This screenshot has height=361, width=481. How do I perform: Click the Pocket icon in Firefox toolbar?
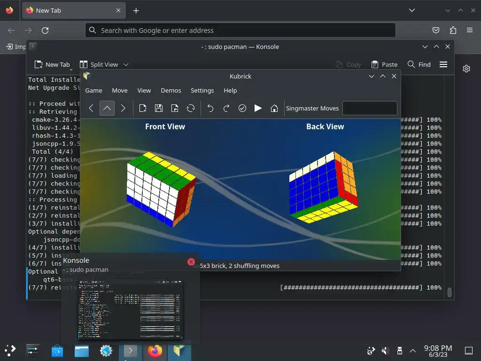point(435,30)
